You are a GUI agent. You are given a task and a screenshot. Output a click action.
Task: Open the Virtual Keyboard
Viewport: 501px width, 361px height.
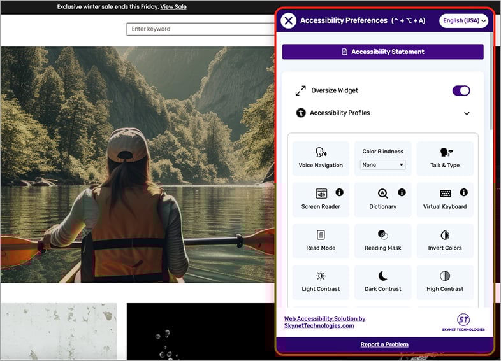pos(445,199)
